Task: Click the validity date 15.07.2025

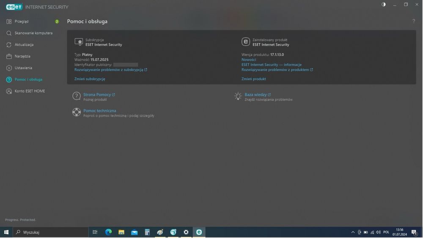Action: (99, 60)
